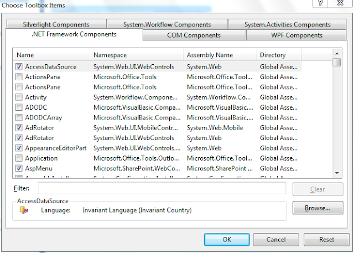Click System.Web.Mobile assembly cell
354x253 pixels.
click(215, 128)
